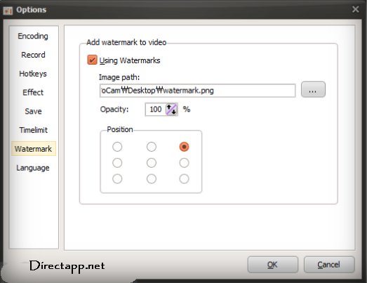Open the Hotkeys tab
Viewport: 367px width, 283px height.
[33, 74]
